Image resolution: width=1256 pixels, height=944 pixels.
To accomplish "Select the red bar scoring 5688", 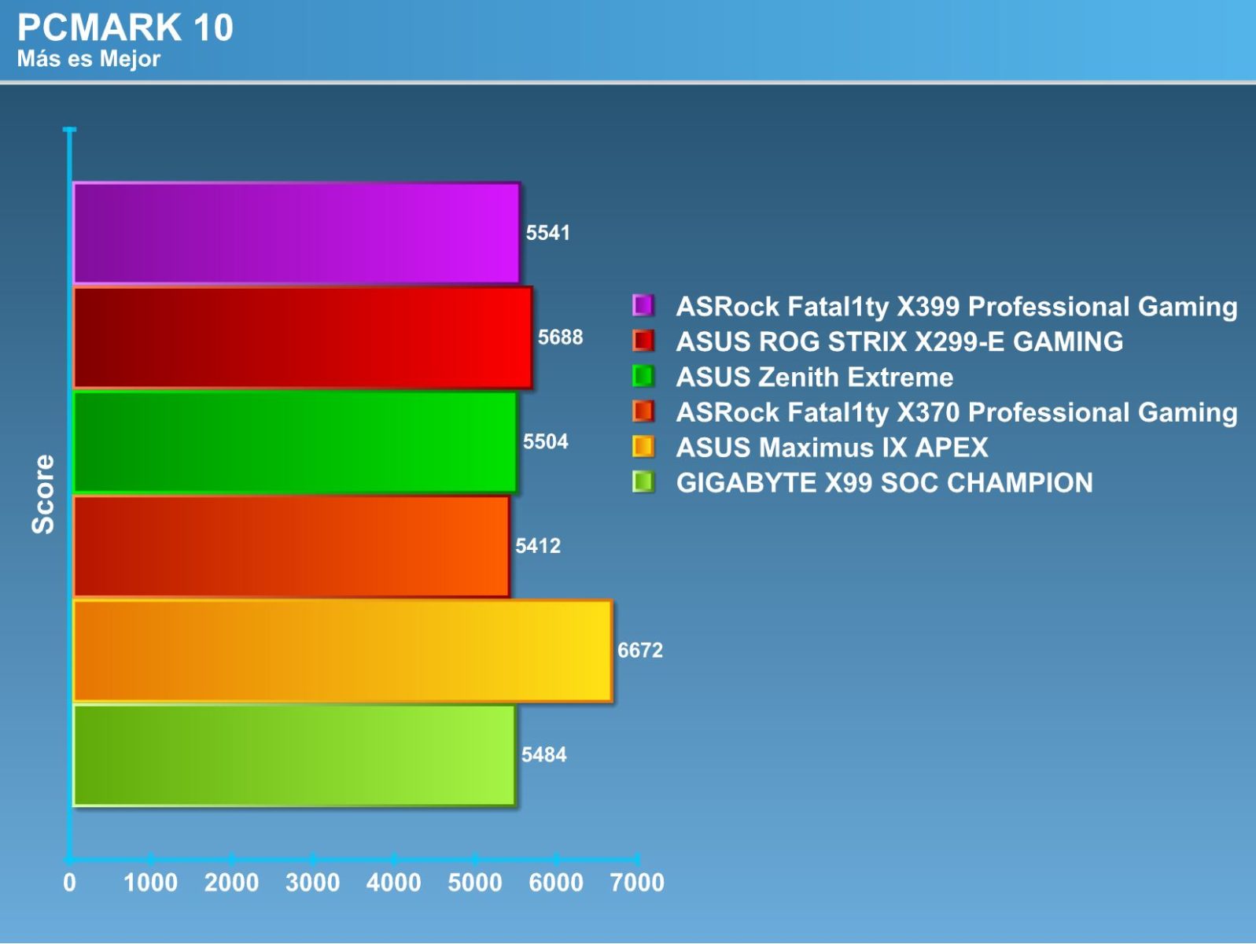I will (x=303, y=337).
